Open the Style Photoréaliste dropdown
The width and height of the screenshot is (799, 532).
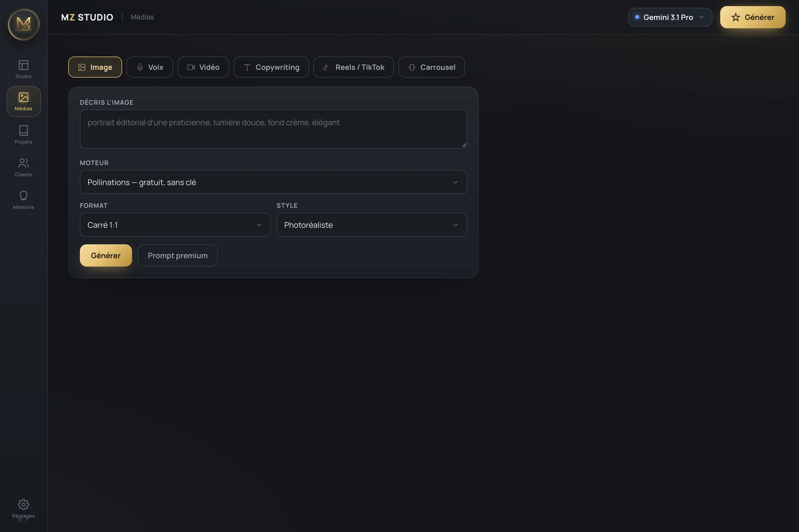(372, 225)
